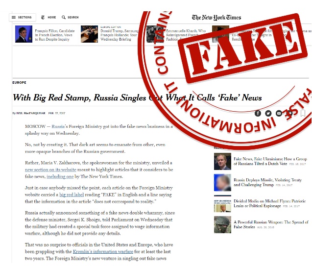The height and width of the screenshot is (266, 312).
Task: Open the Europe section label
Action: coord(19,83)
